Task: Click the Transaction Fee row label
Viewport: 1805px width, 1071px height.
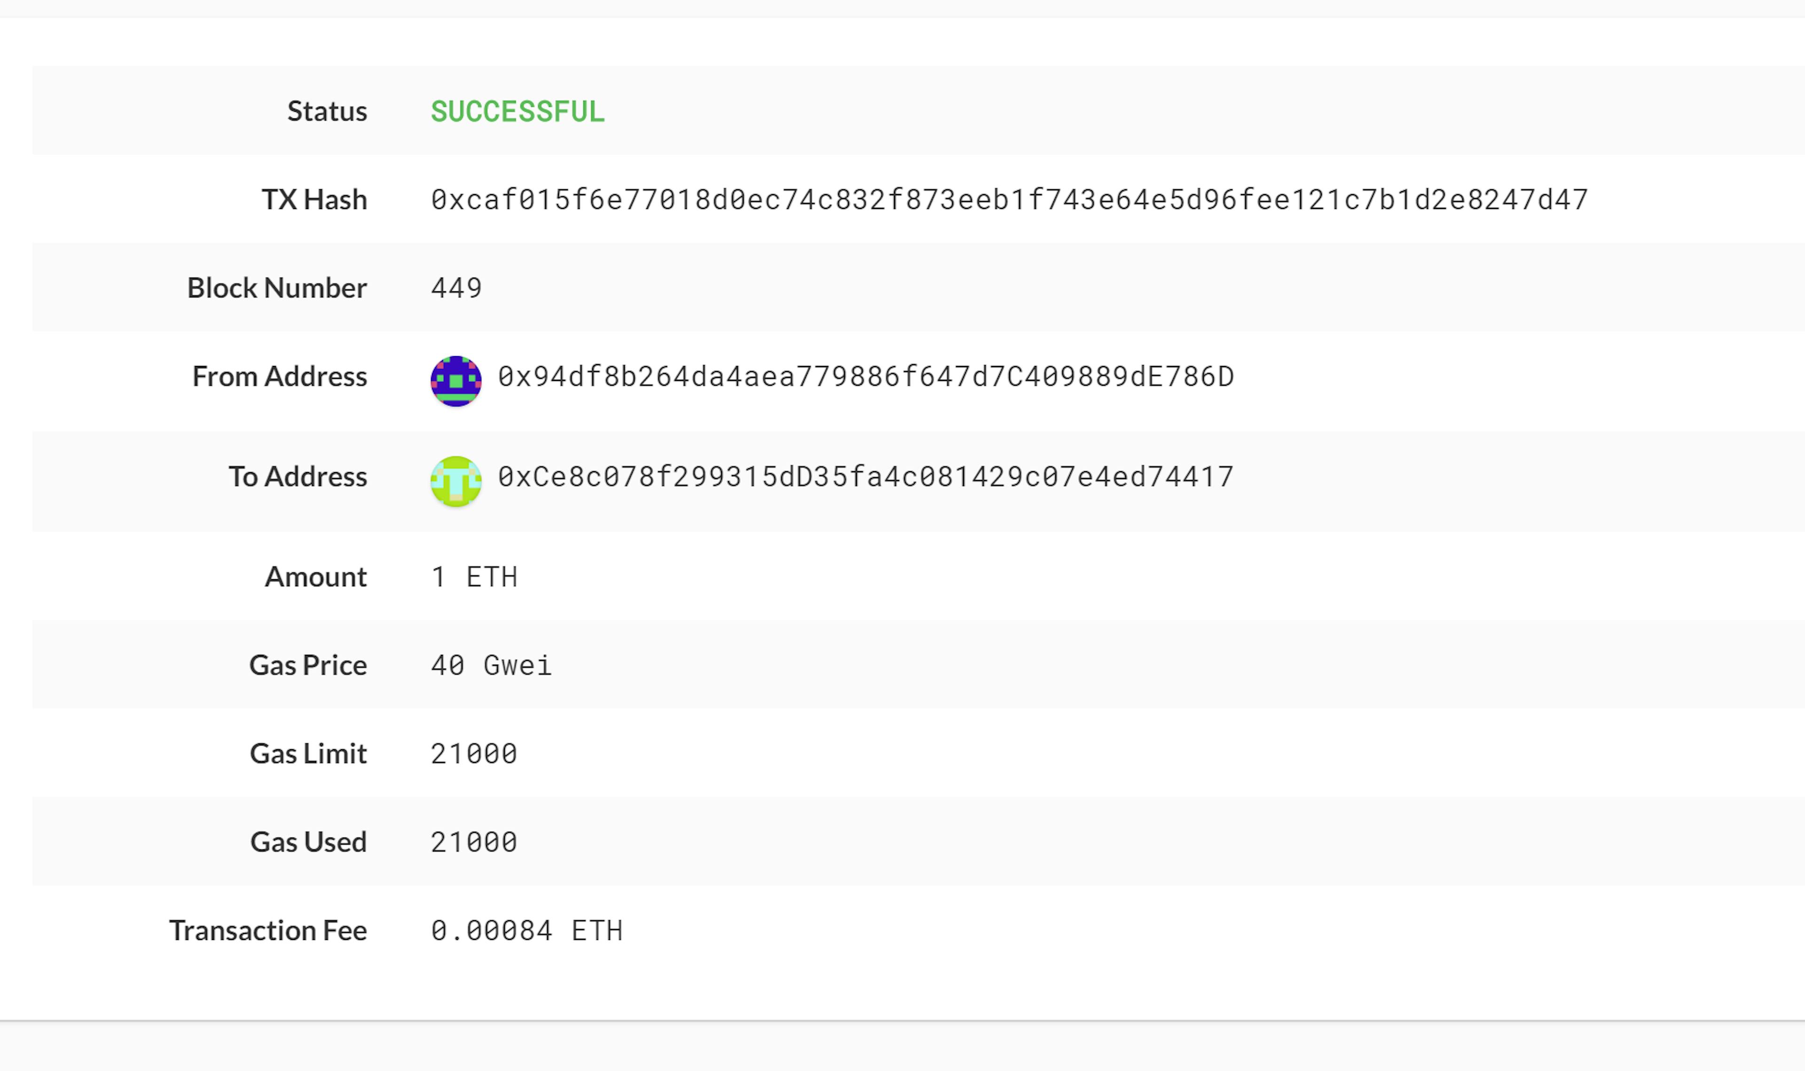Action: pyautogui.click(x=268, y=930)
